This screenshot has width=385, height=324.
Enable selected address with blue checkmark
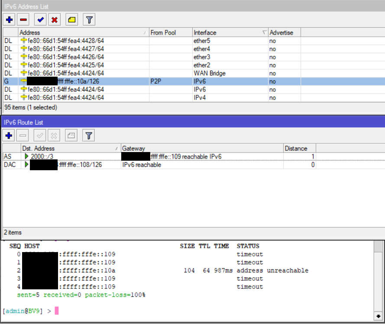pyautogui.click(x=41, y=19)
